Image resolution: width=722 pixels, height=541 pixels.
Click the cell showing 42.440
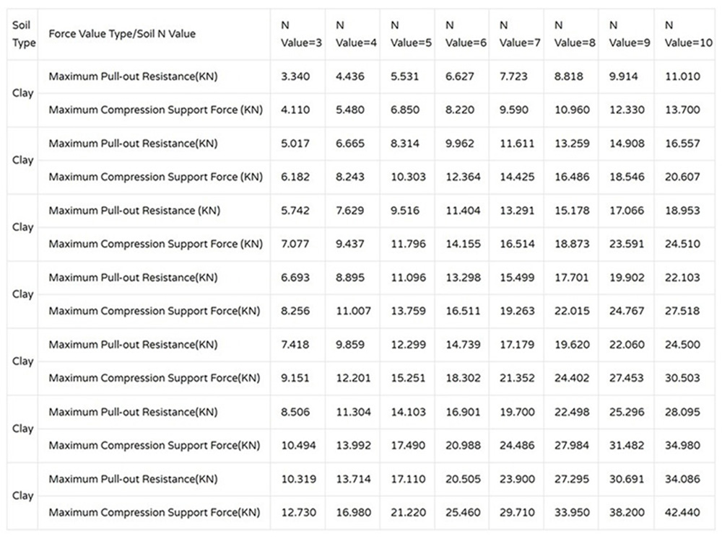point(682,512)
